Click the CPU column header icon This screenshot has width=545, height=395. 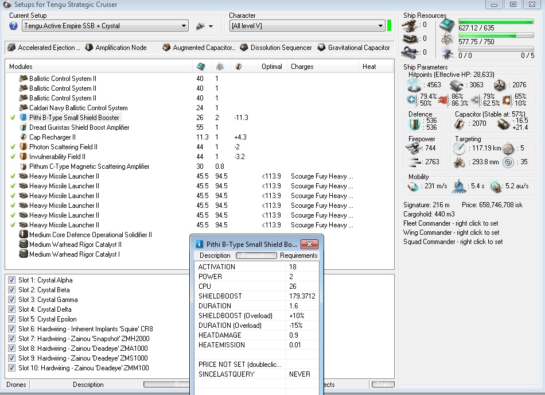click(x=201, y=67)
